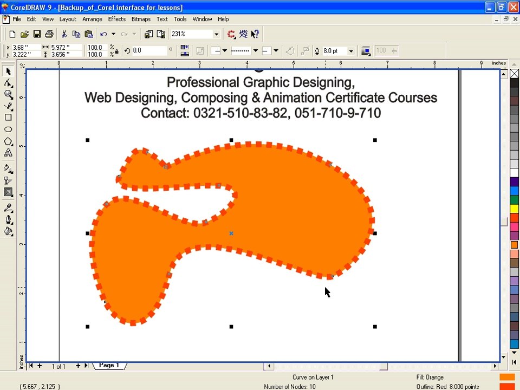Select the Polygon tool
520x390 pixels.
[8, 141]
